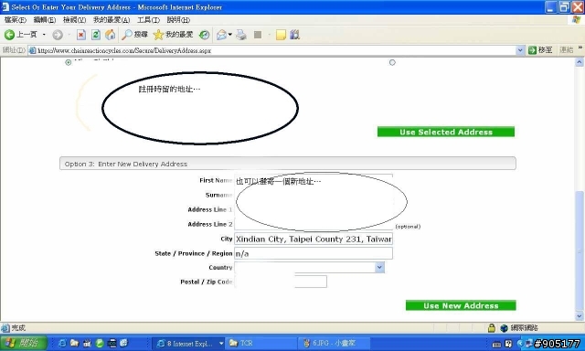The image size is (585, 351).
Task: Click the Use Selected Address button
Action: 446,132
